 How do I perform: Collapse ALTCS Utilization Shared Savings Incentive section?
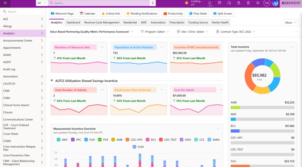point(52,81)
